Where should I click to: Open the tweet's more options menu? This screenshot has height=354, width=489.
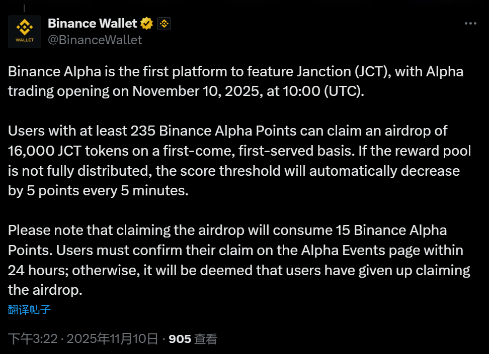pyautogui.click(x=470, y=24)
